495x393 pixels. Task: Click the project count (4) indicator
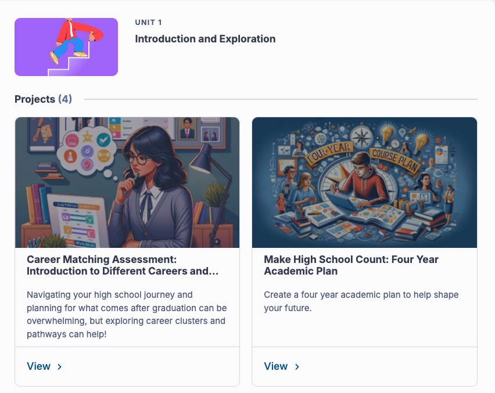(x=65, y=99)
